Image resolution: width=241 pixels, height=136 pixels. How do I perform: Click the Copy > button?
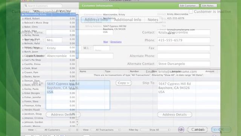point(124,83)
